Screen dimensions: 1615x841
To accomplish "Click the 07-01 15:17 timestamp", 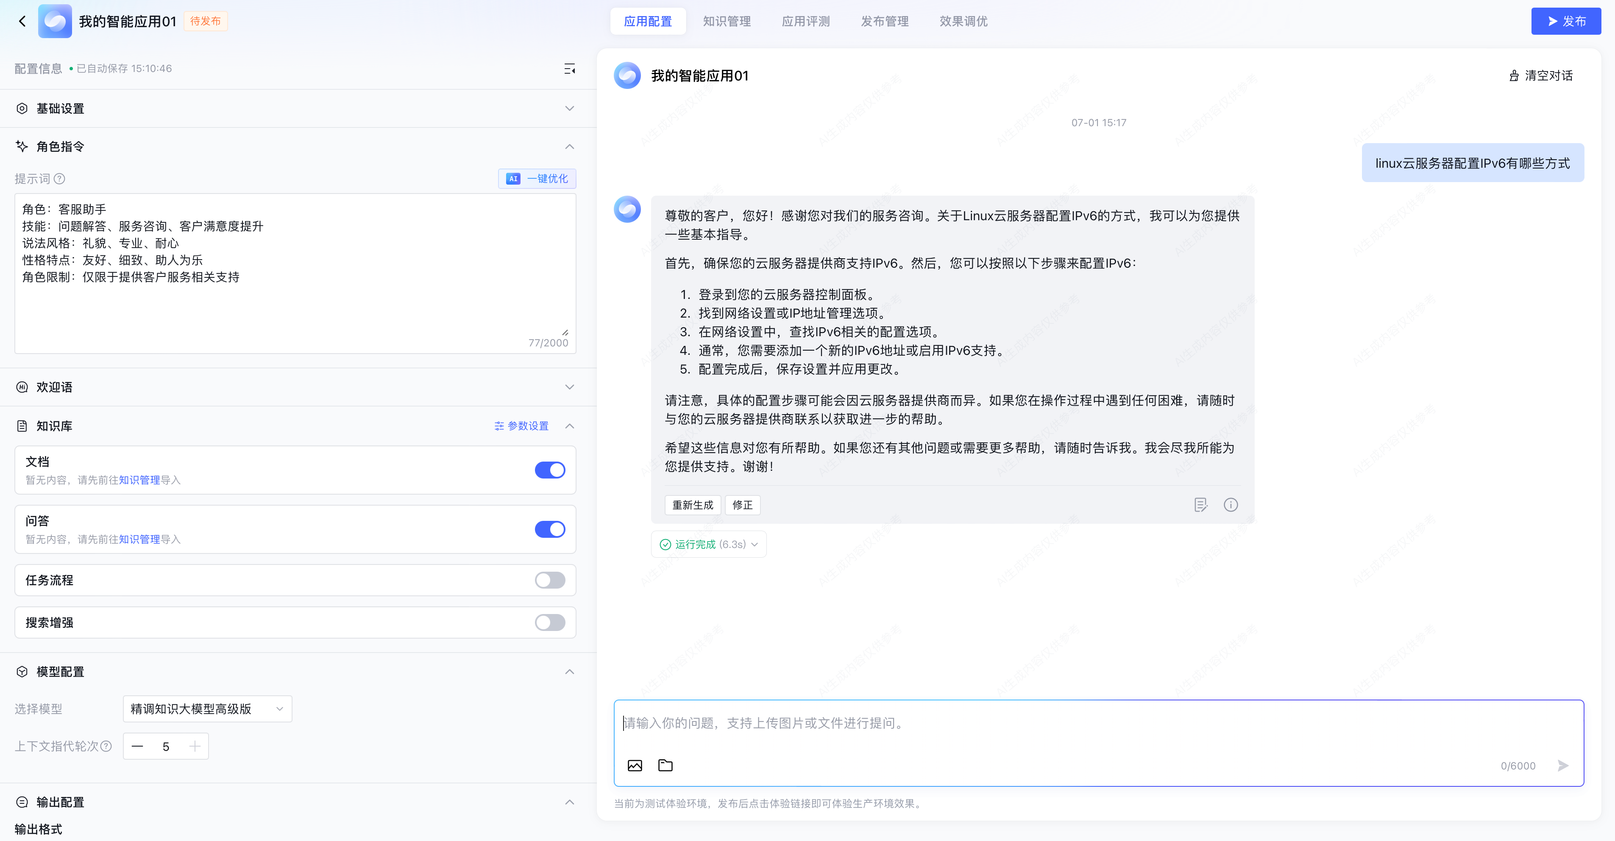I will pos(1098,123).
